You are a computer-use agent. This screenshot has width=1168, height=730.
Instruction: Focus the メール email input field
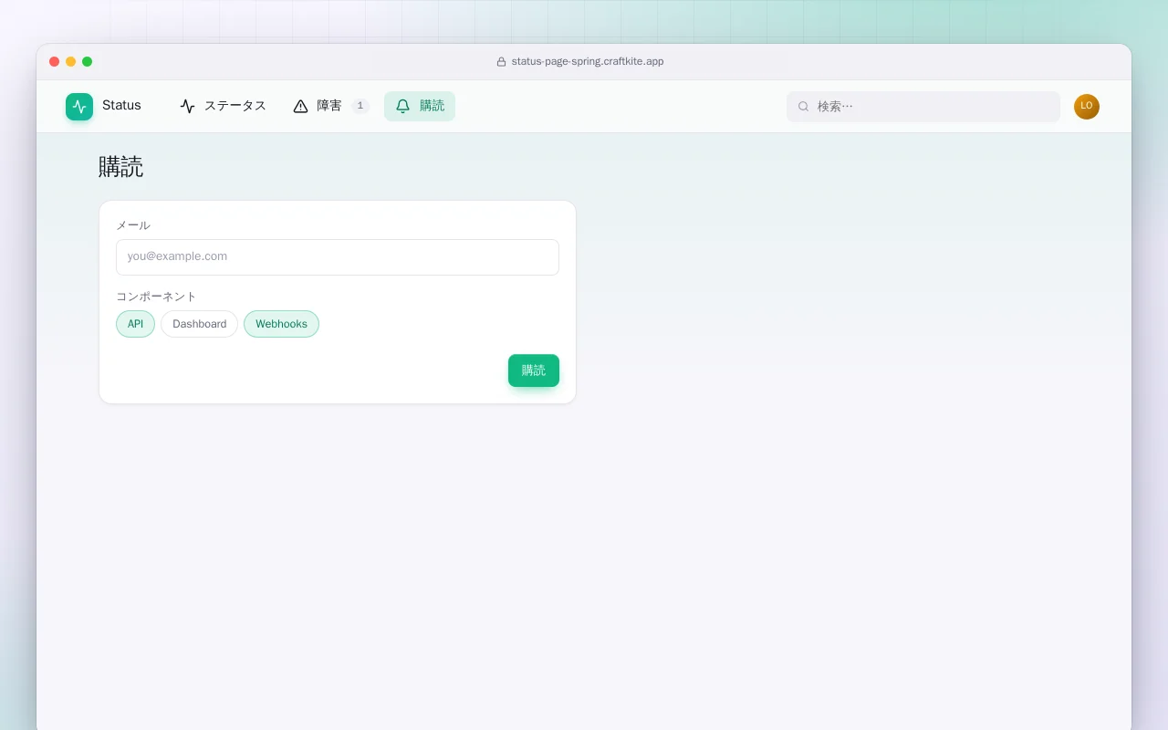point(338,257)
